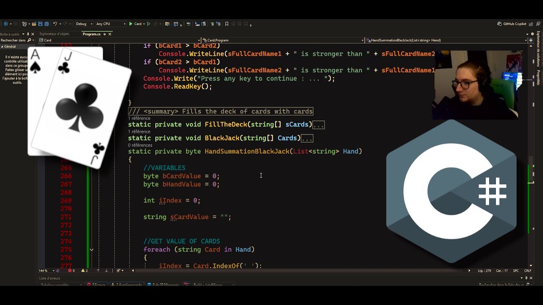Click Start Without Debugging outline play icon

pyautogui.click(x=148, y=24)
